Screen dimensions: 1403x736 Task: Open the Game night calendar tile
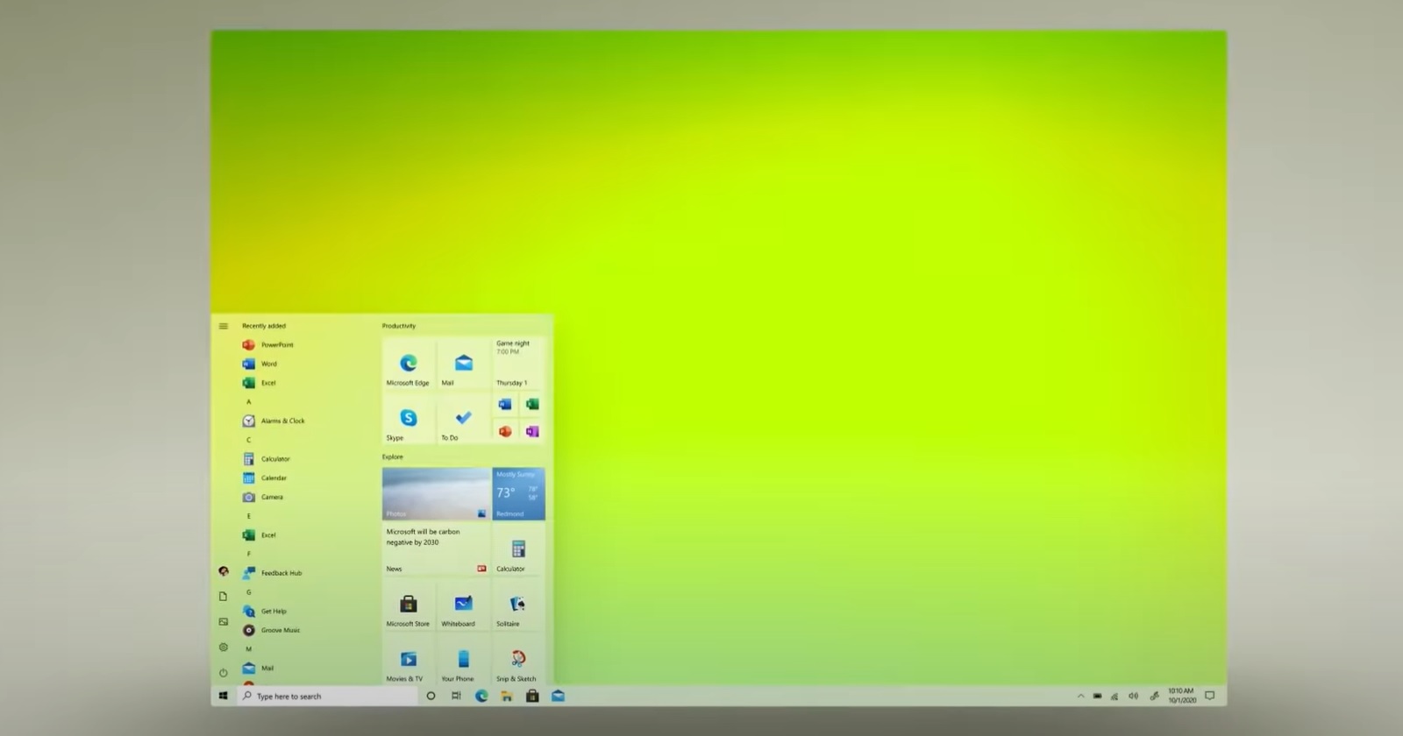pyautogui.click(x=518, y=364)
